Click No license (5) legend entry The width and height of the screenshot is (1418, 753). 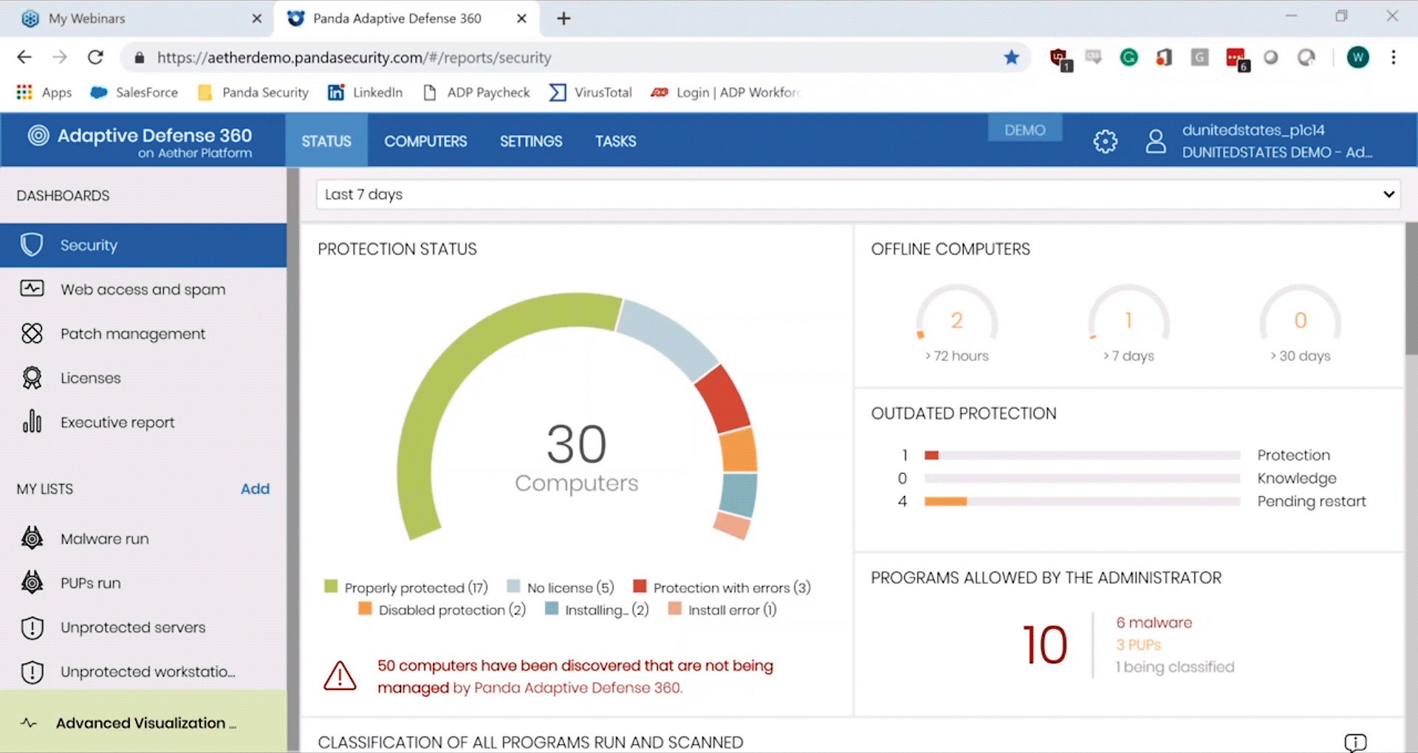tap(561, 588)
